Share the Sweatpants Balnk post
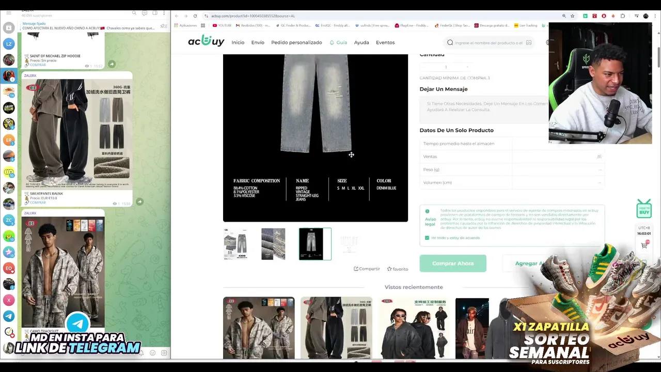 139,202
